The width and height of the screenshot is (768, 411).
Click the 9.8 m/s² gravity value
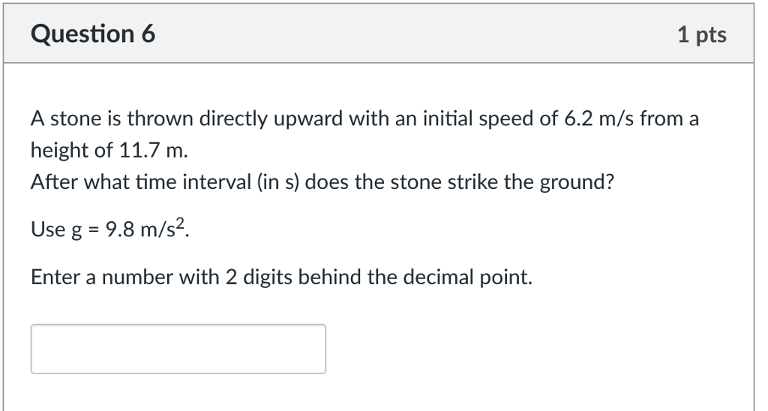147,228
